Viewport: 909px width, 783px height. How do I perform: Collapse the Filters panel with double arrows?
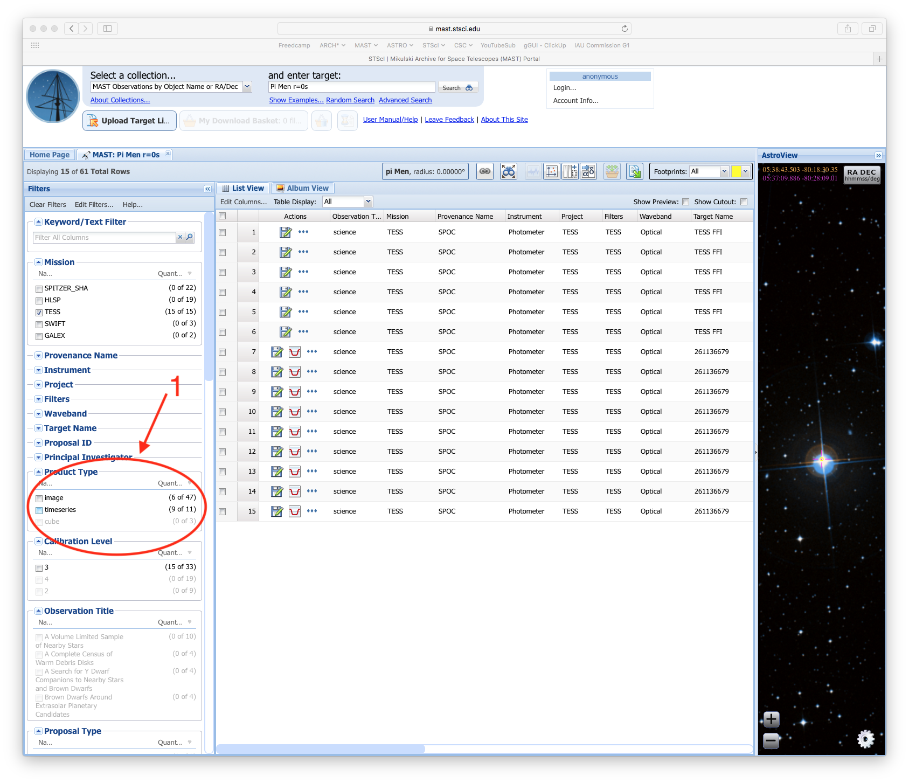click(207, 189)
